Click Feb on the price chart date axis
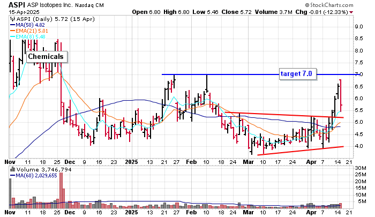375x217 pixels. 191,162
